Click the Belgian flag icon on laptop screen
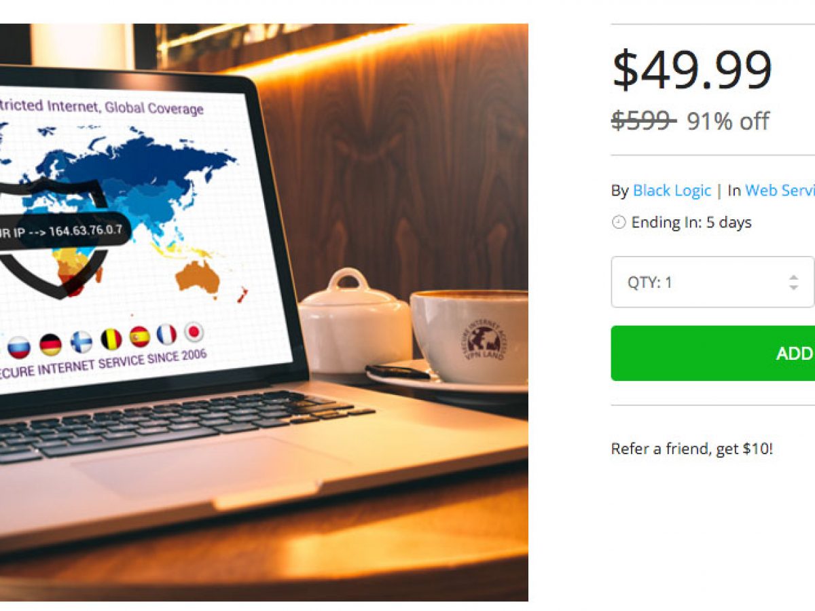815x611 pixels. pyautogui.click(x=111, y=339)
